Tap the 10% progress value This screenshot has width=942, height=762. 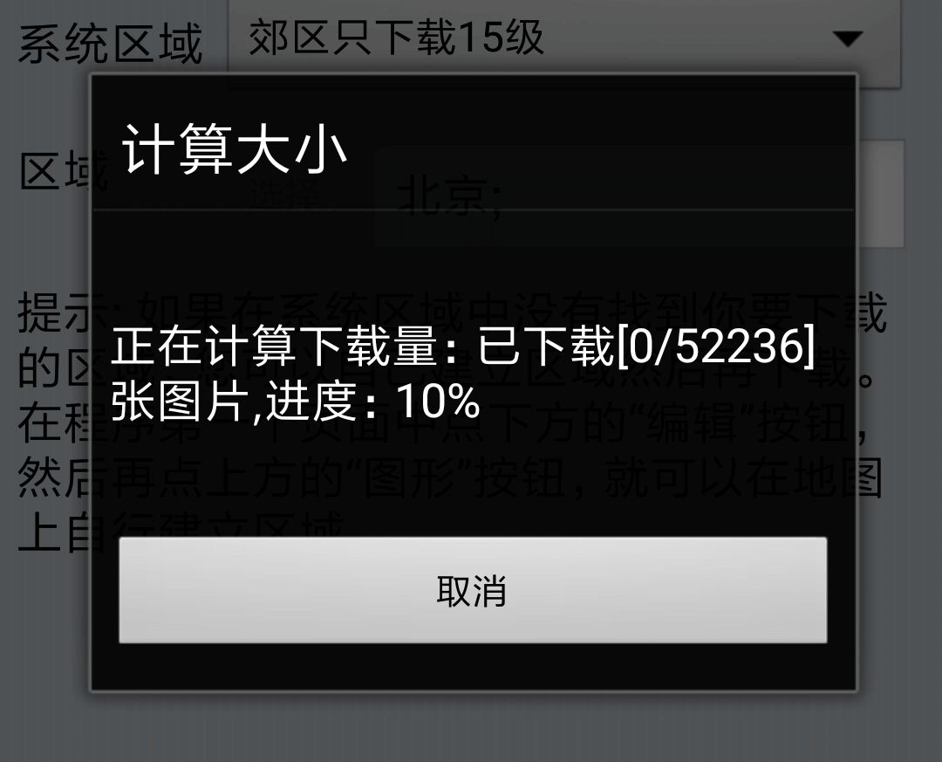(438, 402)
